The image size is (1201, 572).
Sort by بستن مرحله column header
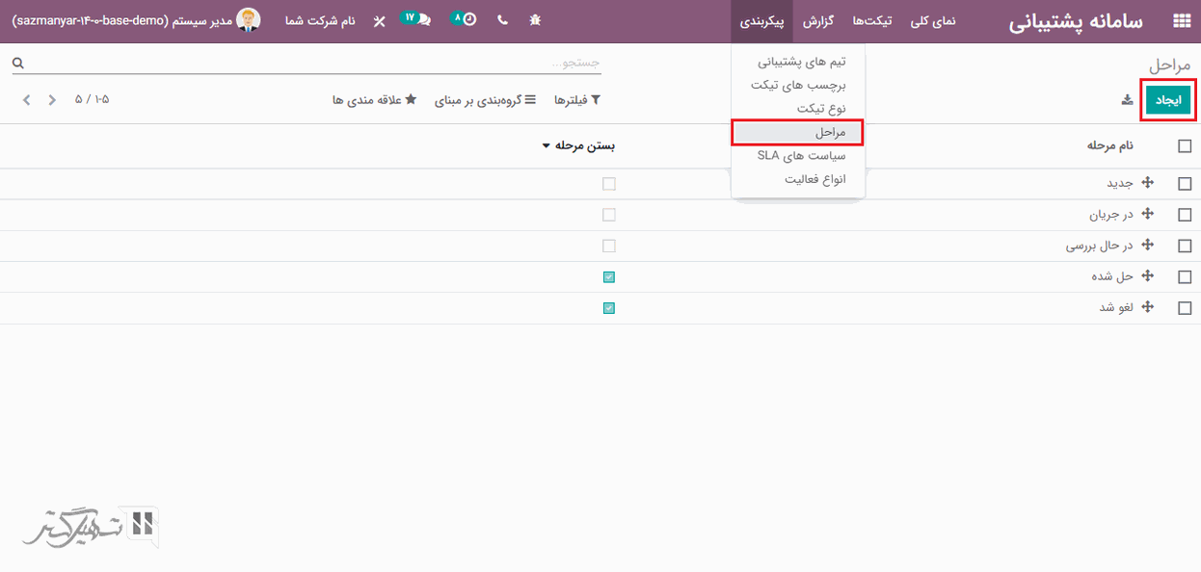pos(578,146)
